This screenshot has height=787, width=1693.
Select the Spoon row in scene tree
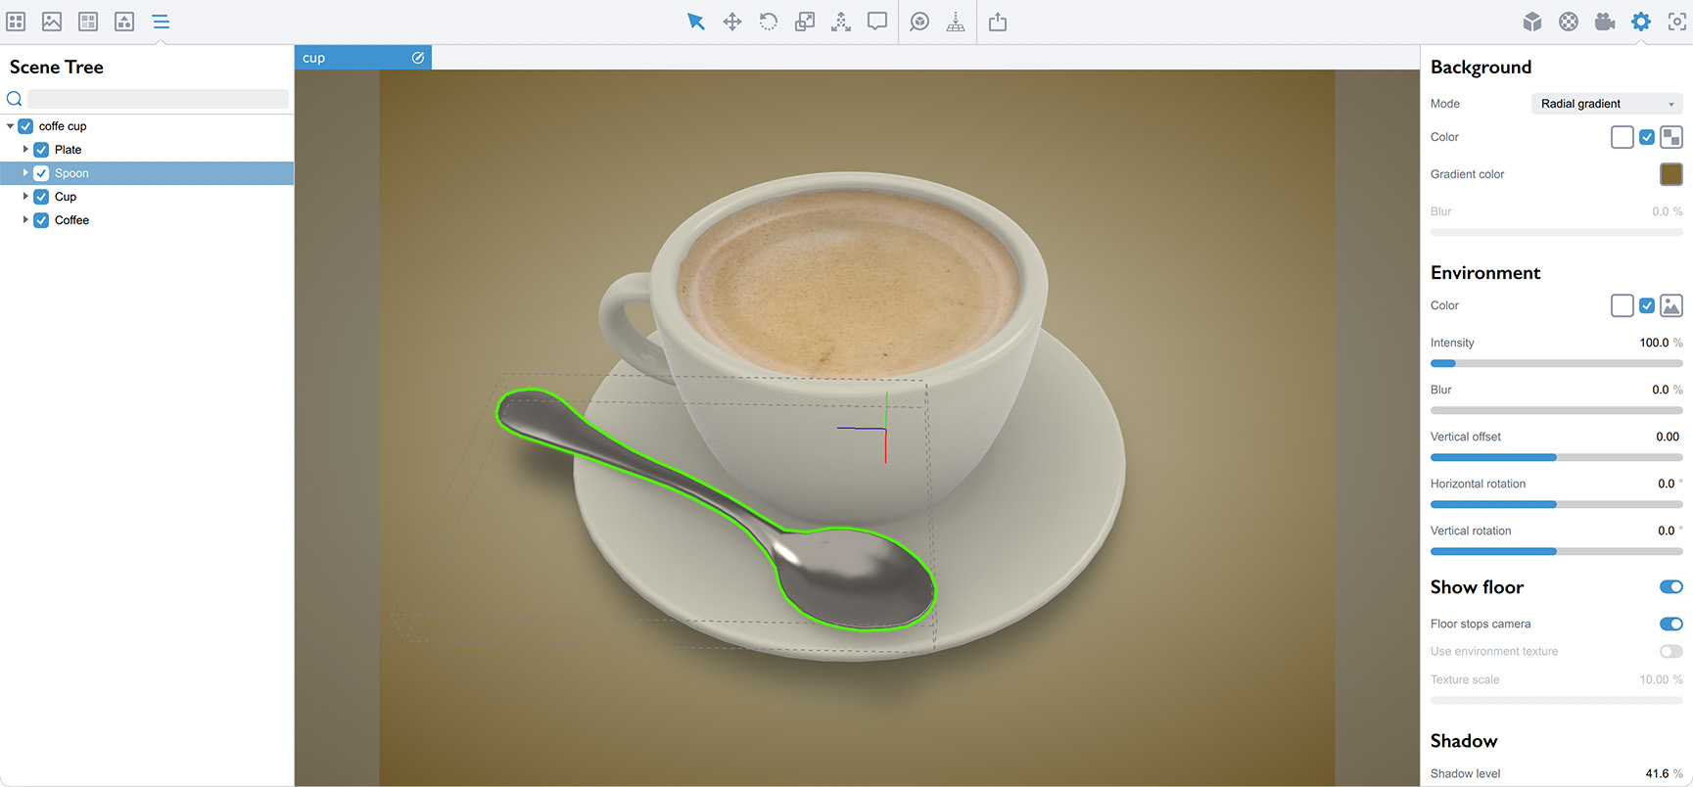pyautogui.click(x=147, y=173)
